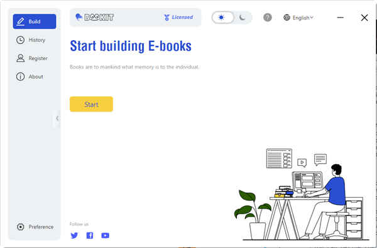Click the Preference gear icon
The image size is (377, 248).
[x=21, y=227]
